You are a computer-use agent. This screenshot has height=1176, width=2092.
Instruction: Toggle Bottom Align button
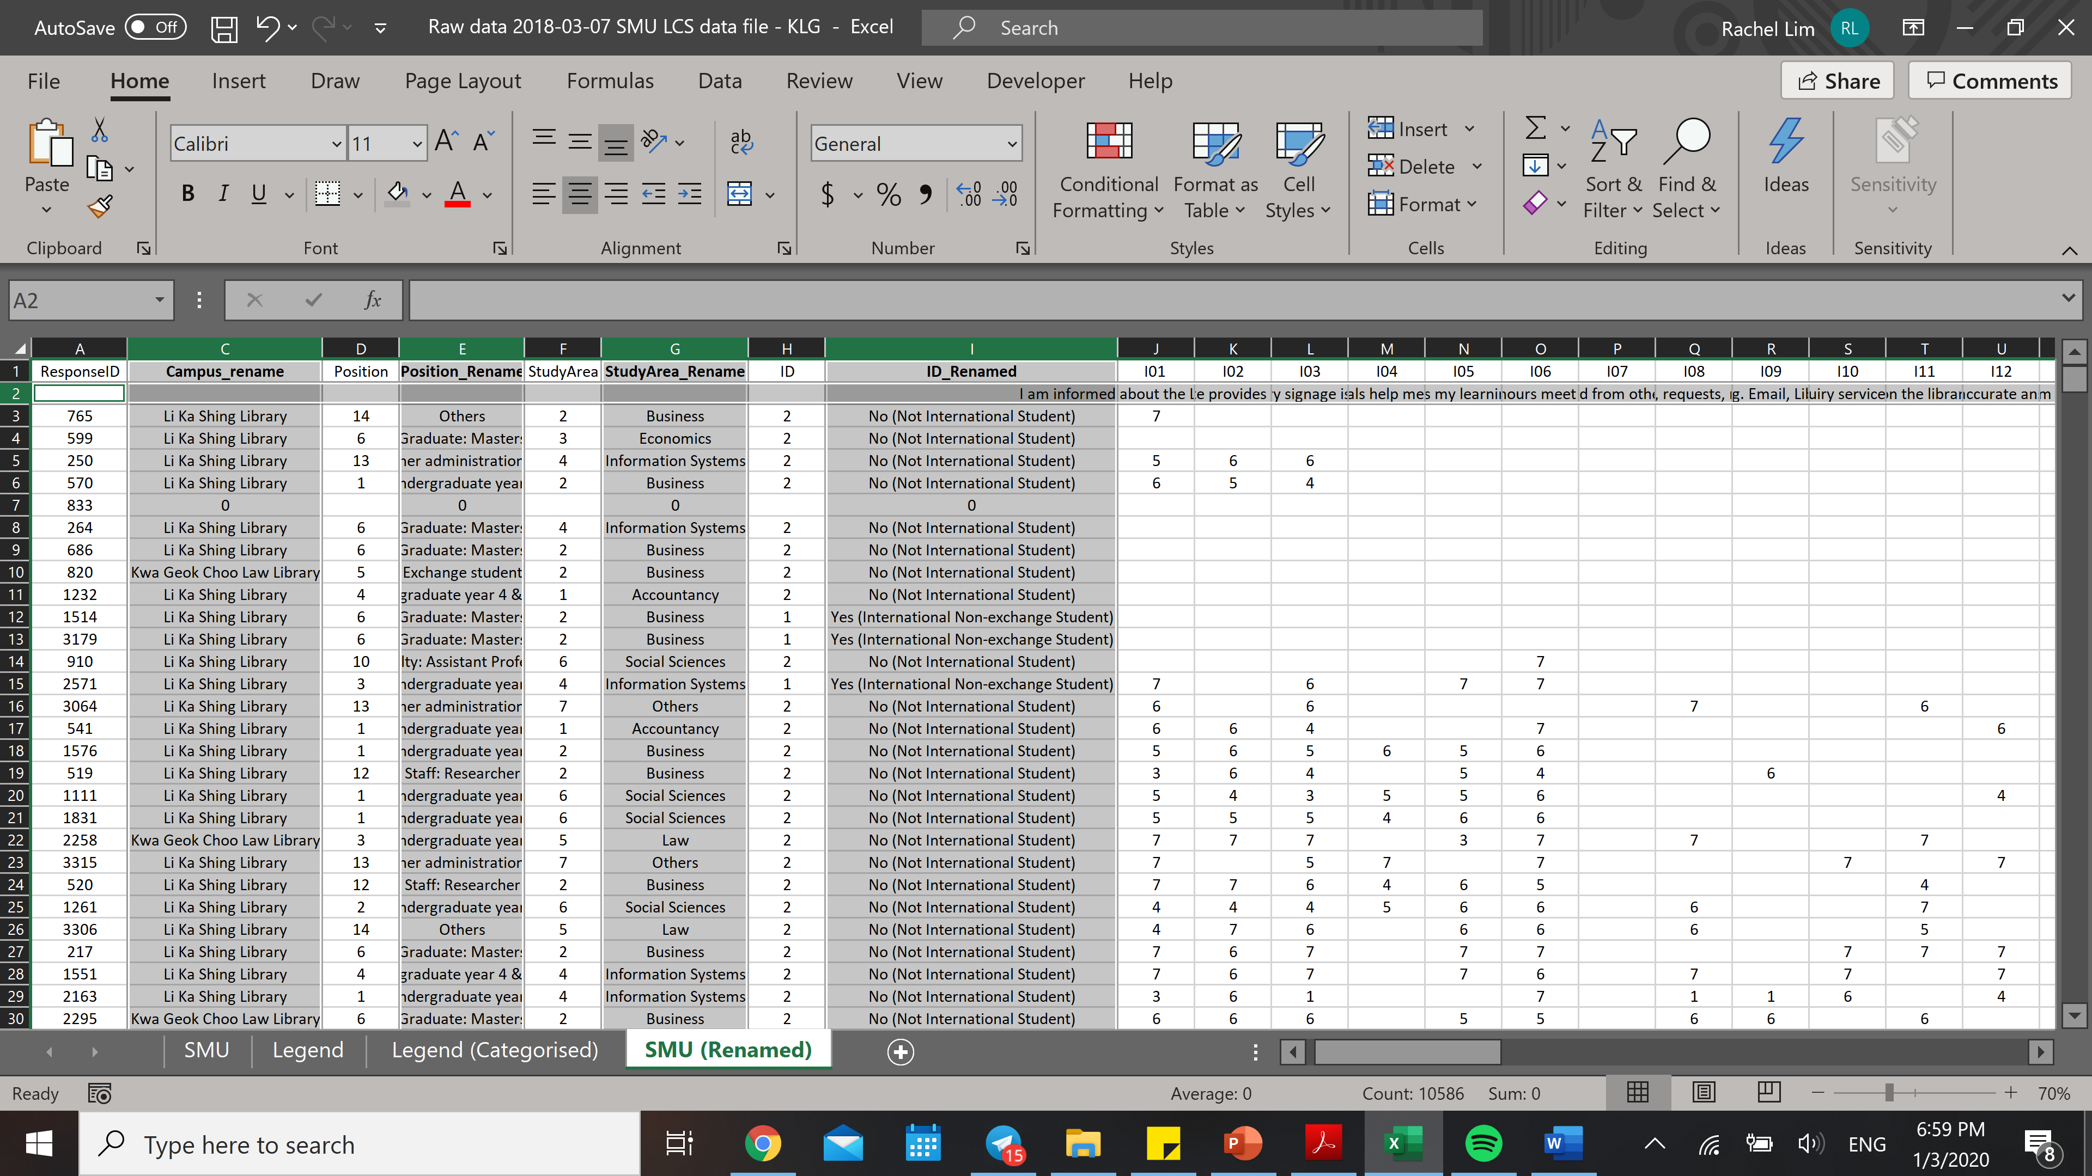pyautogui.click(x=616, y=143)
